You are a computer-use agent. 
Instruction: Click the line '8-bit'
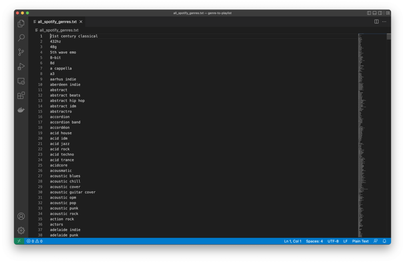56,58
